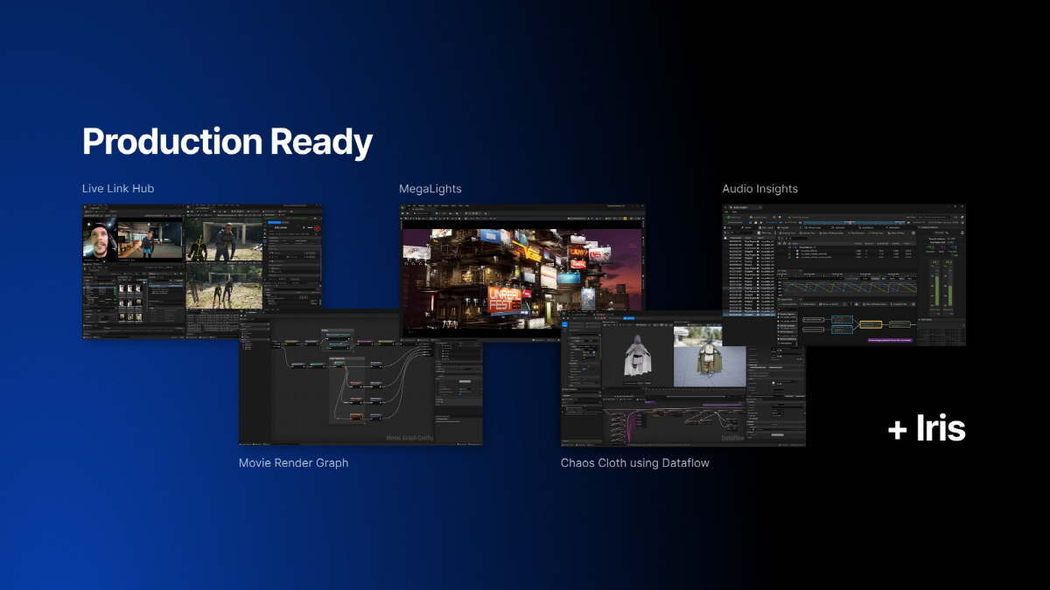
Task: Click the Audio Insights window title tab
Action: [745, 207]
